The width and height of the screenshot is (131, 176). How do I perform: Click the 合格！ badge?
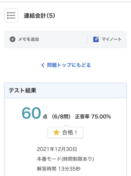coord(65,132)
